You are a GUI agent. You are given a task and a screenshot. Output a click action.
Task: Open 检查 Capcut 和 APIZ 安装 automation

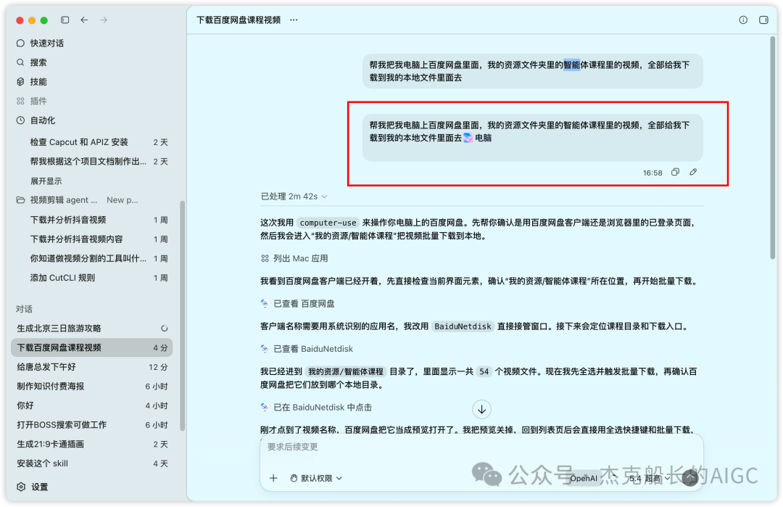click(x=92, y=142)
